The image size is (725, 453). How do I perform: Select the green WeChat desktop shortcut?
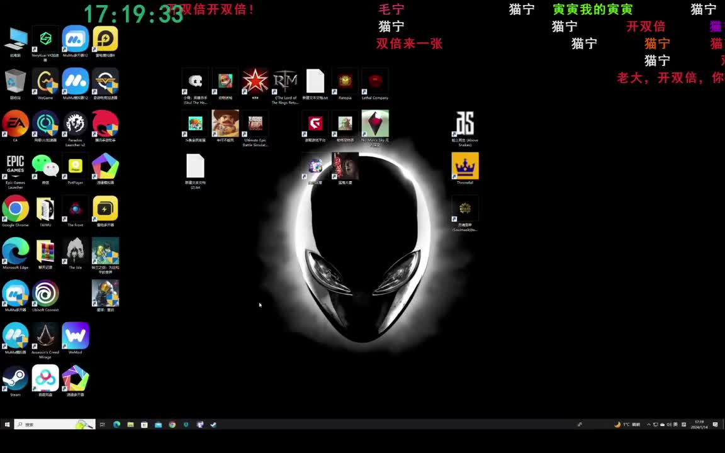tap(45, 167)
